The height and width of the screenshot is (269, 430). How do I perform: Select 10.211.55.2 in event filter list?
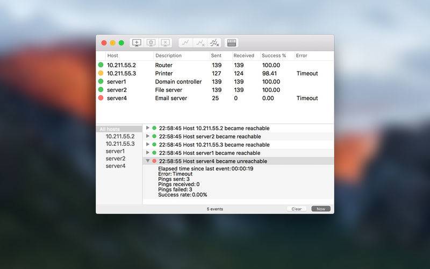click(120, 137)
